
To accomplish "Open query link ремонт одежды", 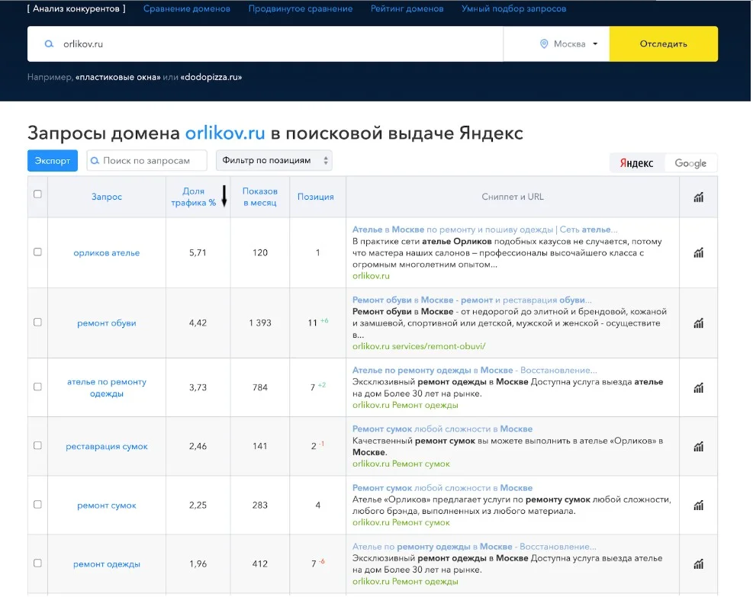I will pyautogui.click(x=107, y=564).
